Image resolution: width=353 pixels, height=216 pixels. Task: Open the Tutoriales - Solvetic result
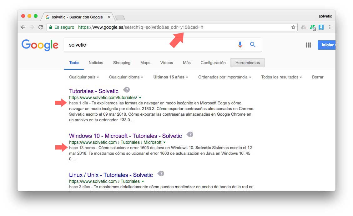pyautogui.click(x=94, y=91)
